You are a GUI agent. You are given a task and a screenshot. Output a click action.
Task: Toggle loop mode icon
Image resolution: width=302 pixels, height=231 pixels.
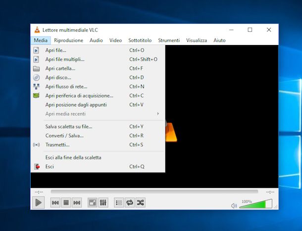(x=130, y=202)
